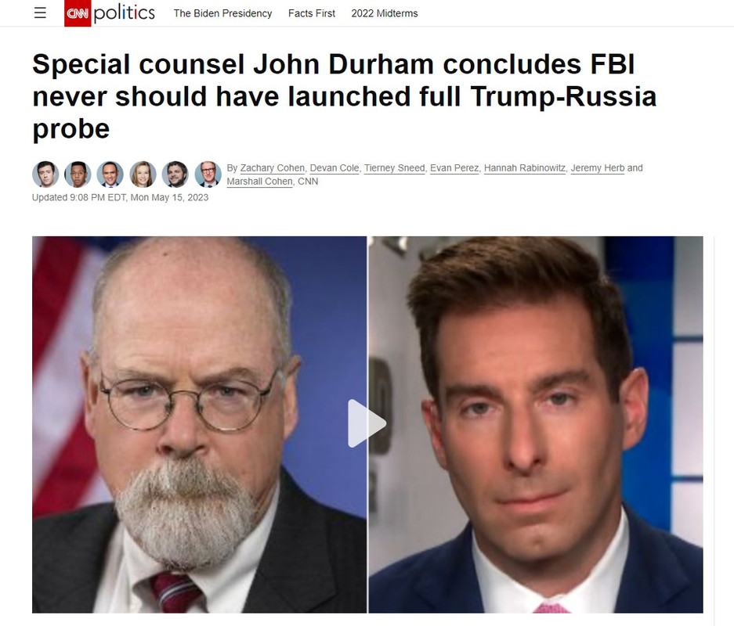Image resolution: width=734 pixels, height=626 pixels.
Task: Open Devan Cole author link
Action: pos(334,167)
